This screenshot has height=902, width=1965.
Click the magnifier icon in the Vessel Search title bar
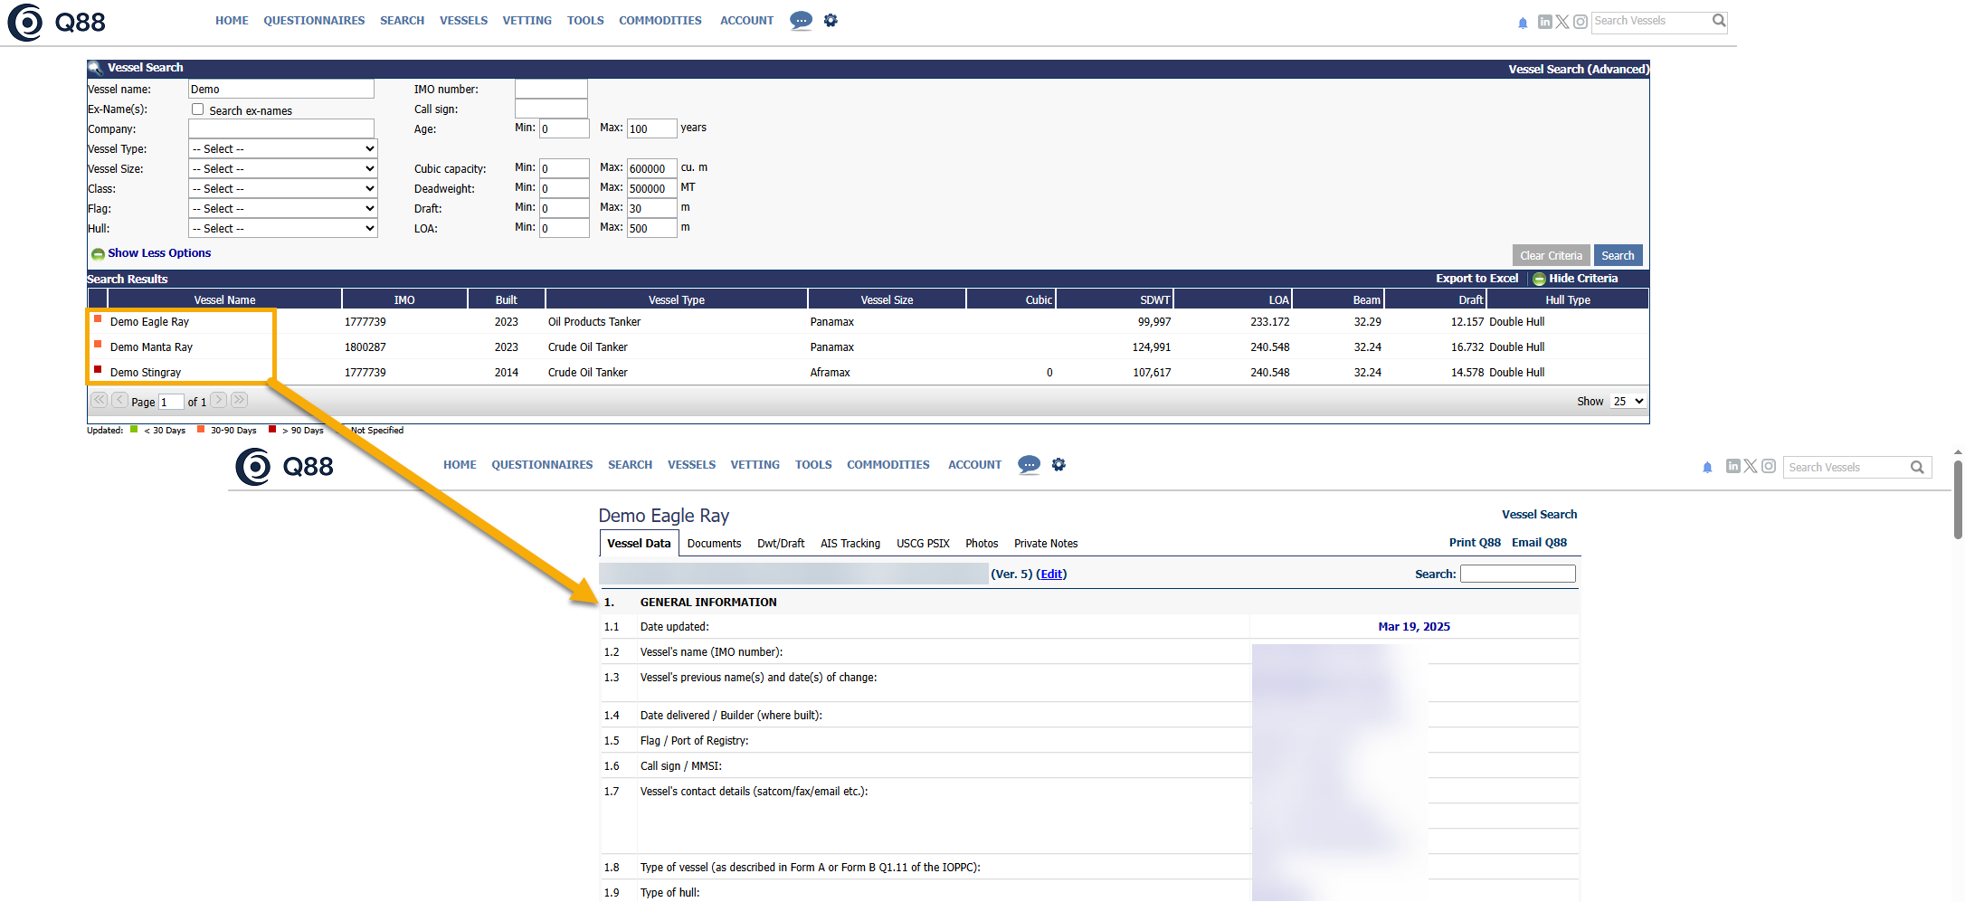pos(95,68)
